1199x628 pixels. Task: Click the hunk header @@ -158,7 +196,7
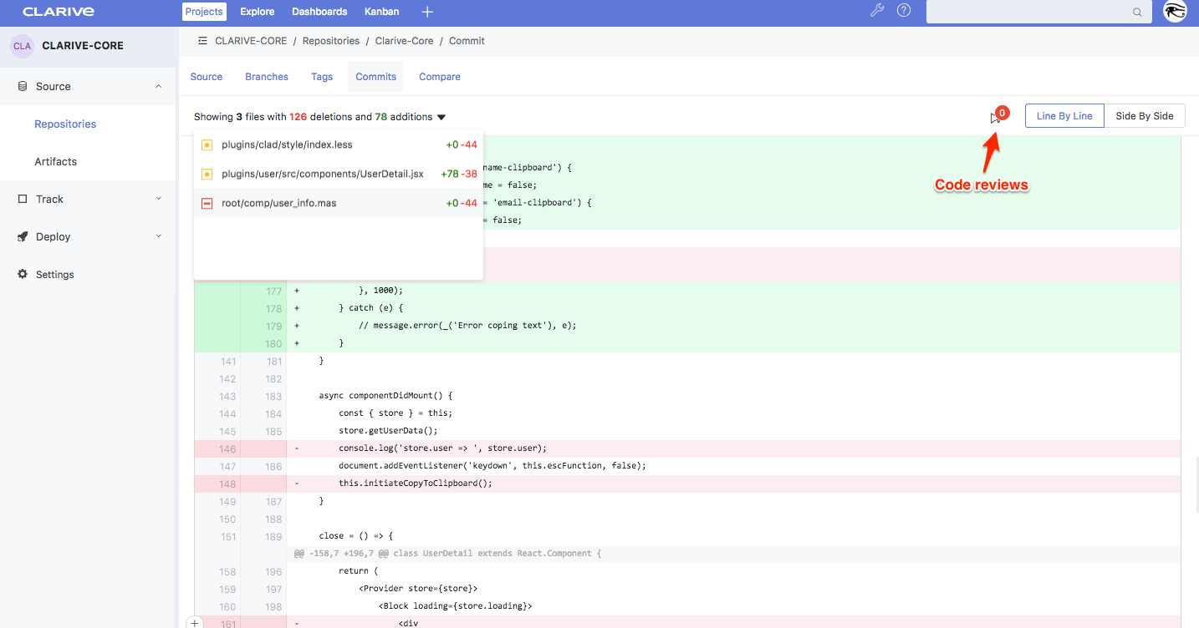tap(448, 554)
